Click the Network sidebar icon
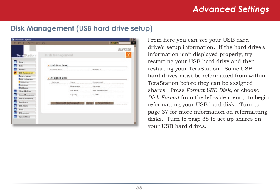Viewport: 280px width, 194px height. pyautogui.click(x=15, y=69)
